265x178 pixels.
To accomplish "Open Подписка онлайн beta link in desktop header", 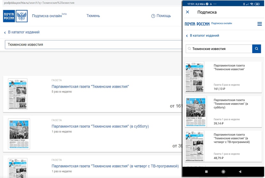I will [49, 16].
